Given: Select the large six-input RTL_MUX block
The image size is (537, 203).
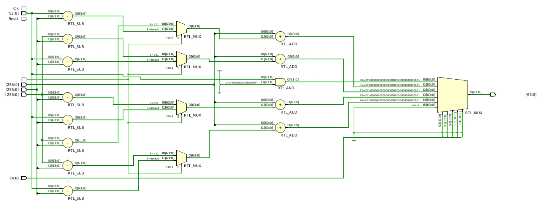Looking at the screenshot, I should click(x=452, y=94).
